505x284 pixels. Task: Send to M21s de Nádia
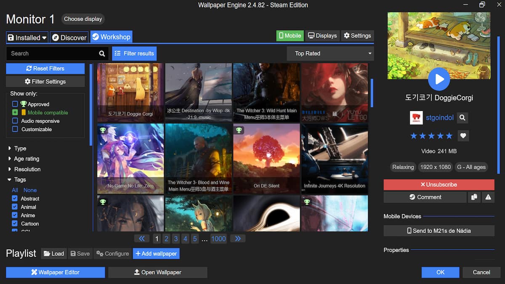[x=439, y=231]
